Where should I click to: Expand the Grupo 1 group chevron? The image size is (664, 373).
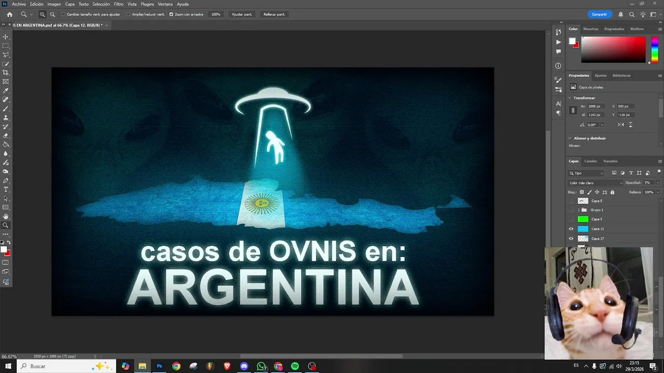click(x=578, y=210)
